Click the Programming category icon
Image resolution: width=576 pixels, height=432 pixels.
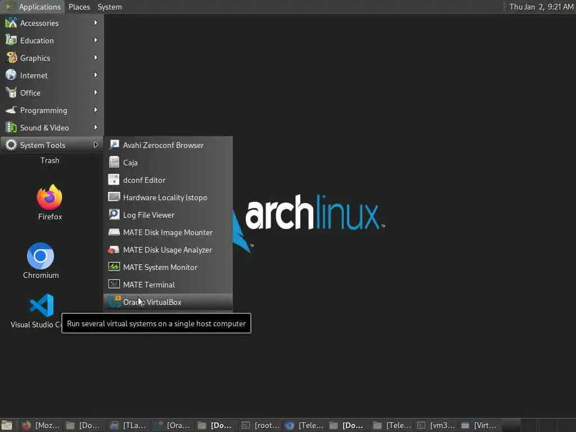(11, 110)
